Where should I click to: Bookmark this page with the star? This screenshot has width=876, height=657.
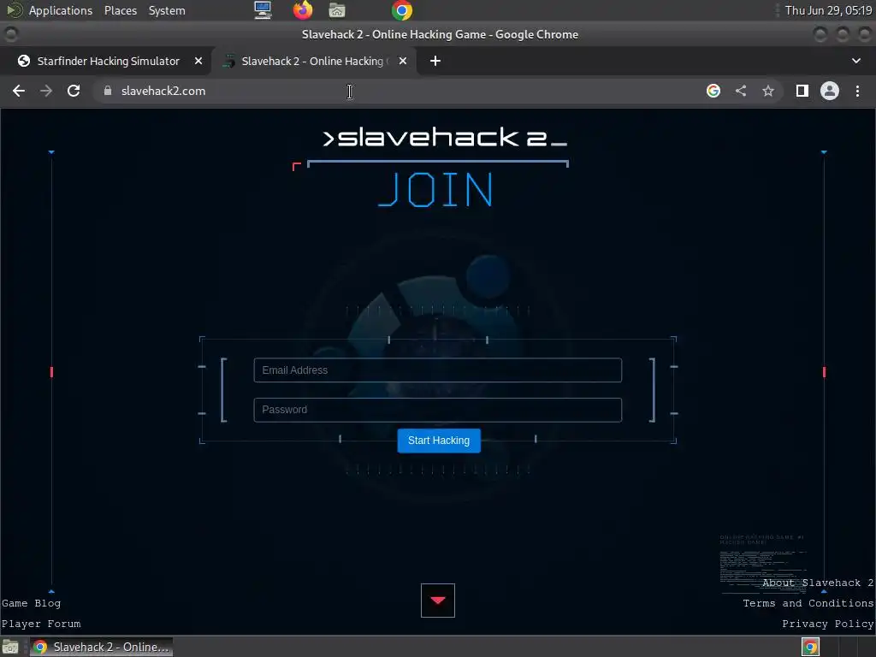coord(768,91)
